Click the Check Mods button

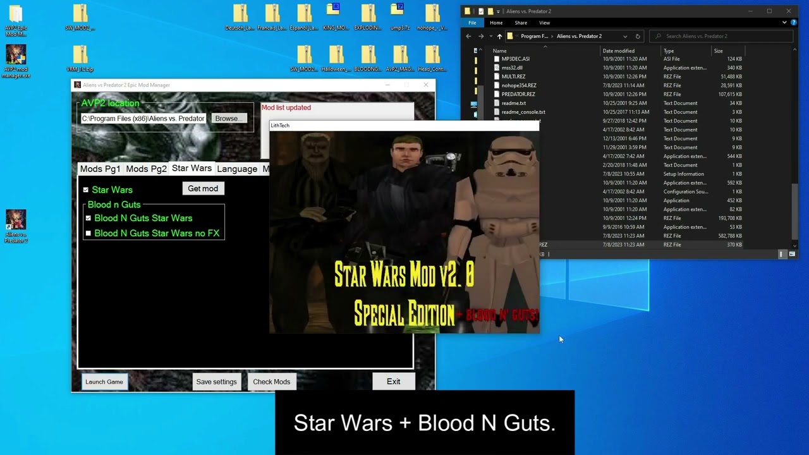tap(272, 382)
